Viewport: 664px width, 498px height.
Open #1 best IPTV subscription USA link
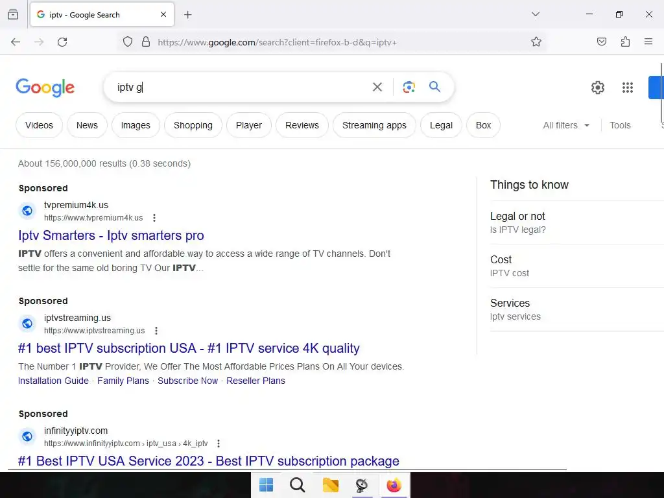coord(189,348)
